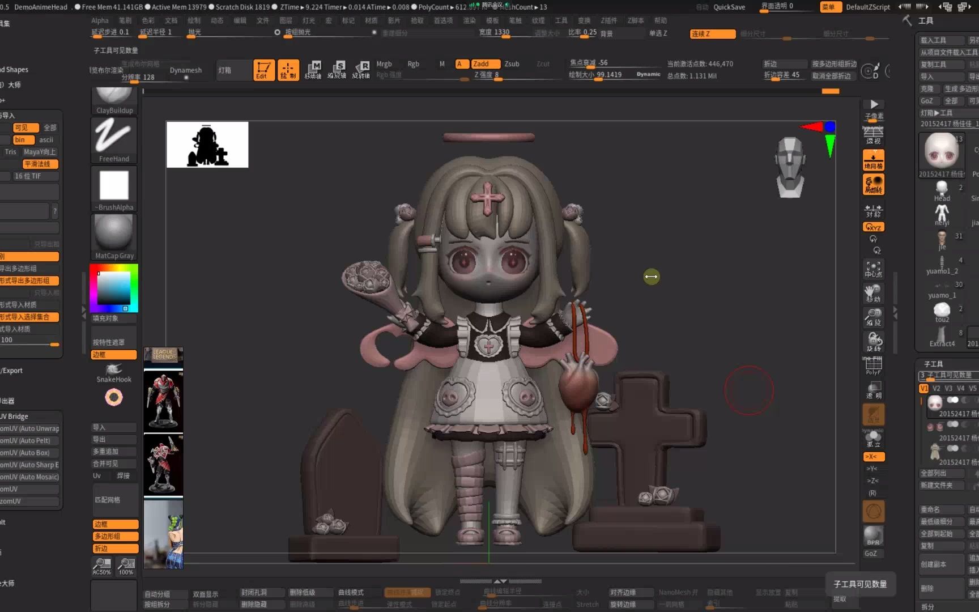The width and height of the screenshot is (979, 612).
Task: Toggle local rotation (局部转) icon
Action: 873,184
